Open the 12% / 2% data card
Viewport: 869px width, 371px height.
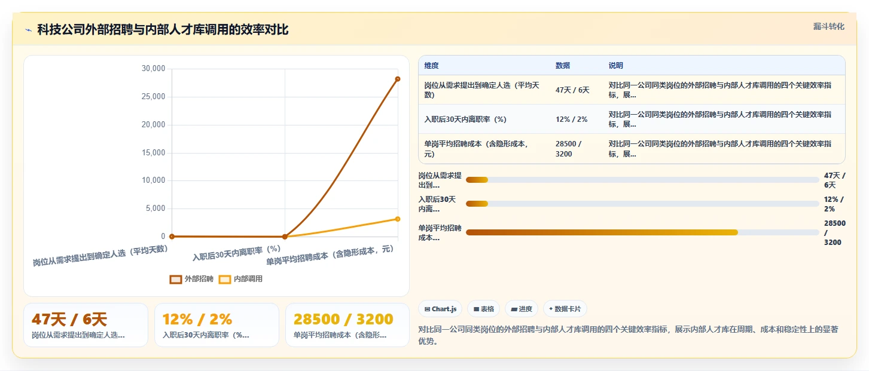(217, 325)
